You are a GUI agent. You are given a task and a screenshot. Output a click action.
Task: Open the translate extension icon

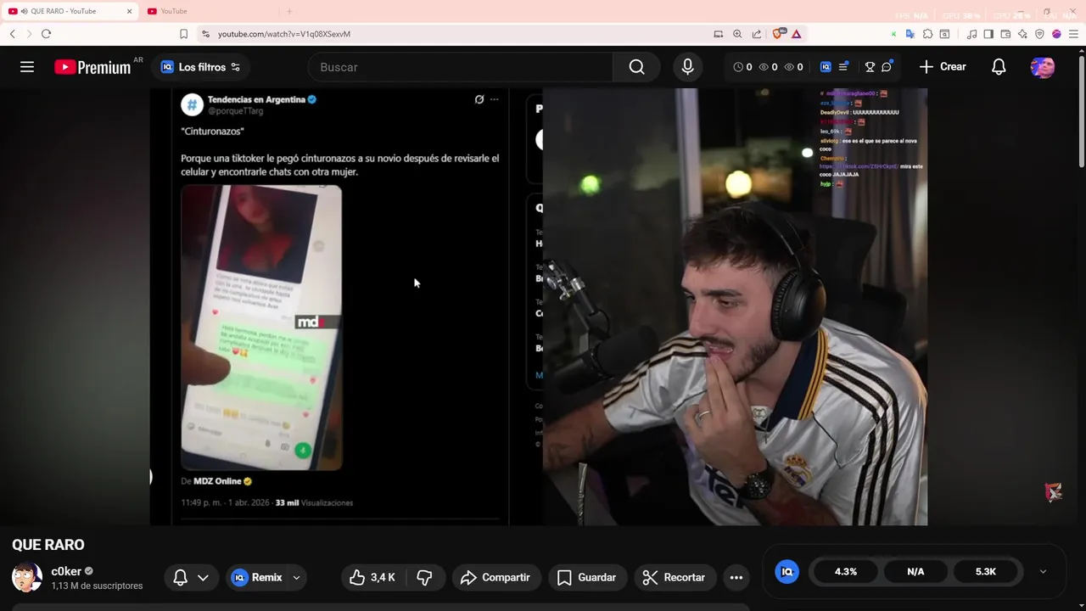coord(910,34)
